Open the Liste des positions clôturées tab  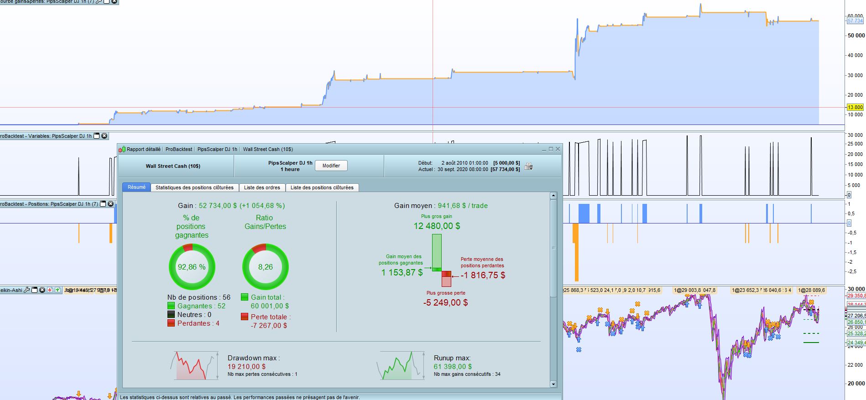tap(322, 187)
